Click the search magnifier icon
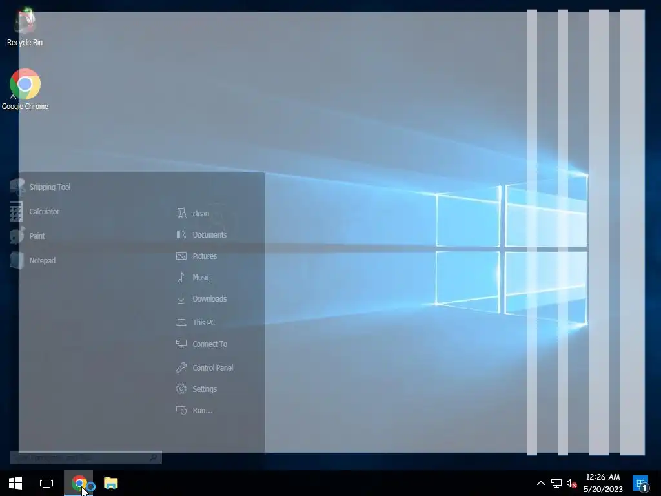 pyautogui.click(x=154, y=457)
